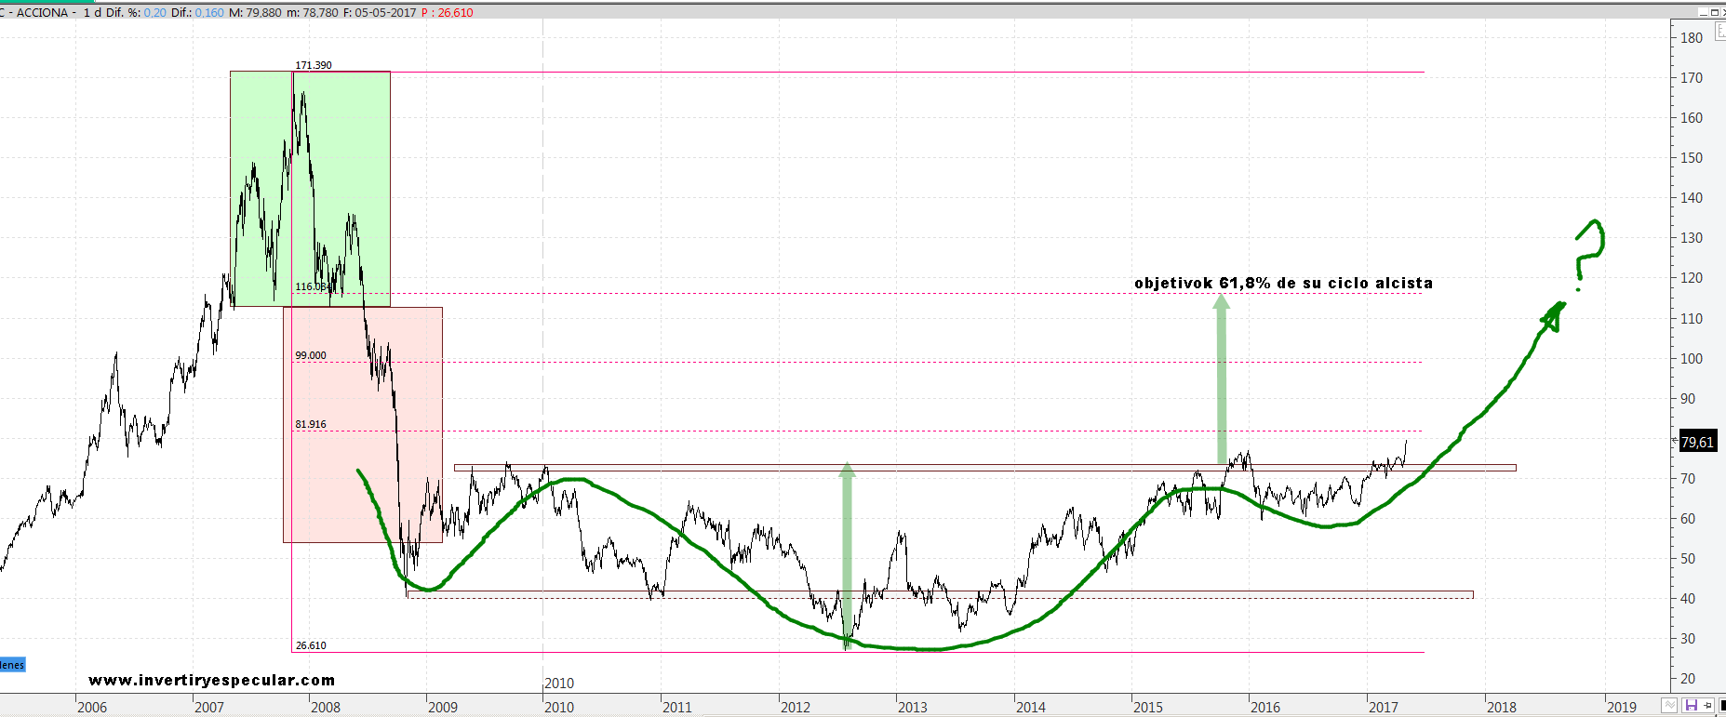The height and width of the screenshot is (717, 1726).
Task: Maximize the ACCIONA chart window
Action: pos(1717,12)
